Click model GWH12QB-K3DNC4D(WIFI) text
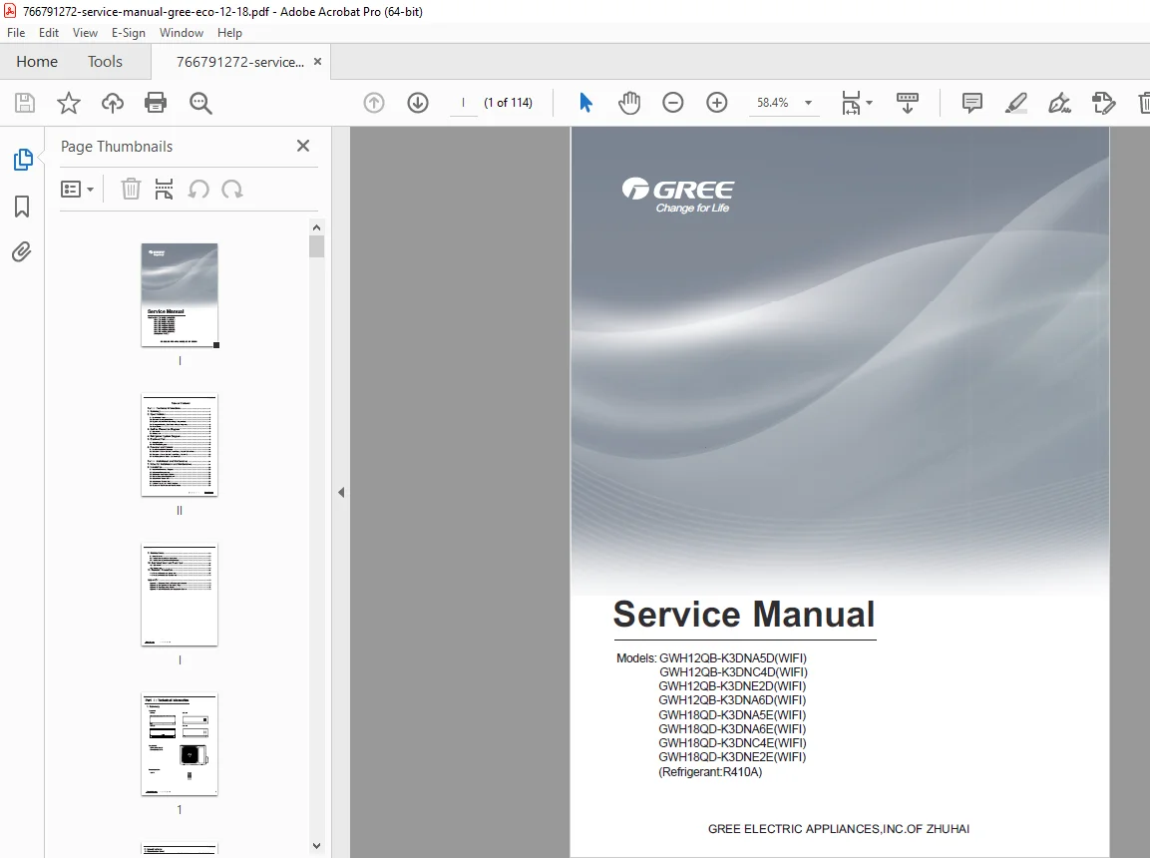 733,671
